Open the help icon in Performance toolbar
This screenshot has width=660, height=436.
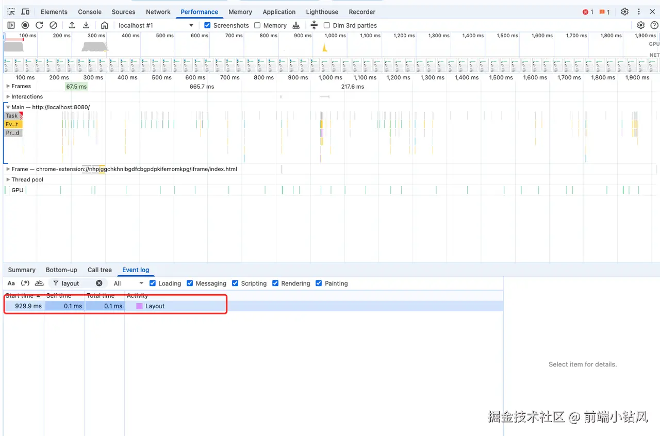pyautogui.click(x=654, y=25)
